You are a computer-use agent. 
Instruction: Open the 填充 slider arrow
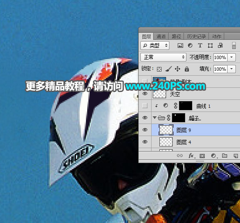(232, 69)
